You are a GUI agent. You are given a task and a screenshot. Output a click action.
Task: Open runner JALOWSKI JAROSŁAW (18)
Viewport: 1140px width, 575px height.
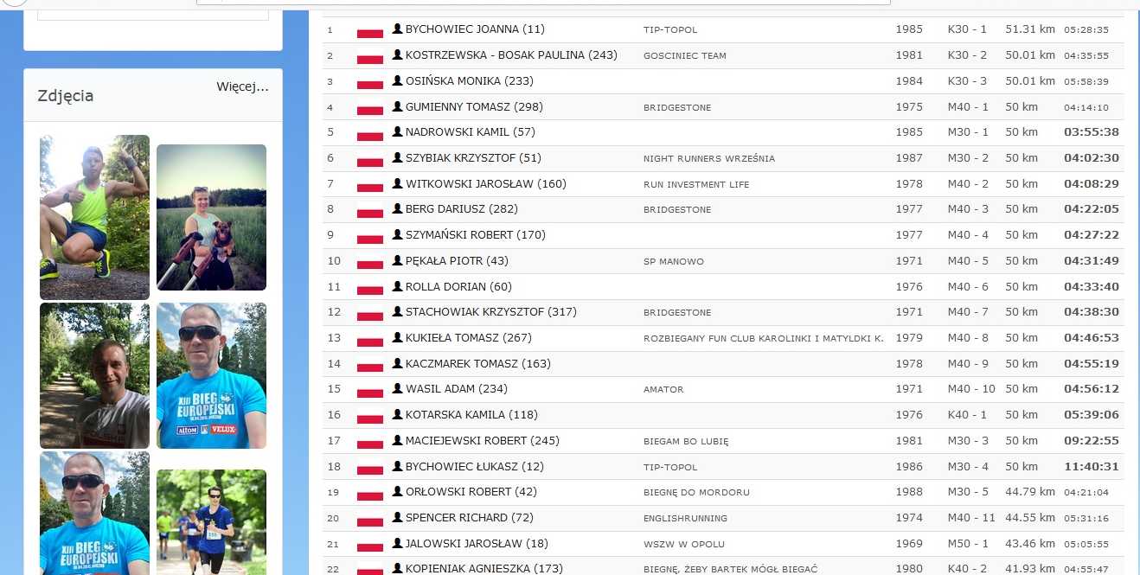pyautogui.click(x=477, y=544)
